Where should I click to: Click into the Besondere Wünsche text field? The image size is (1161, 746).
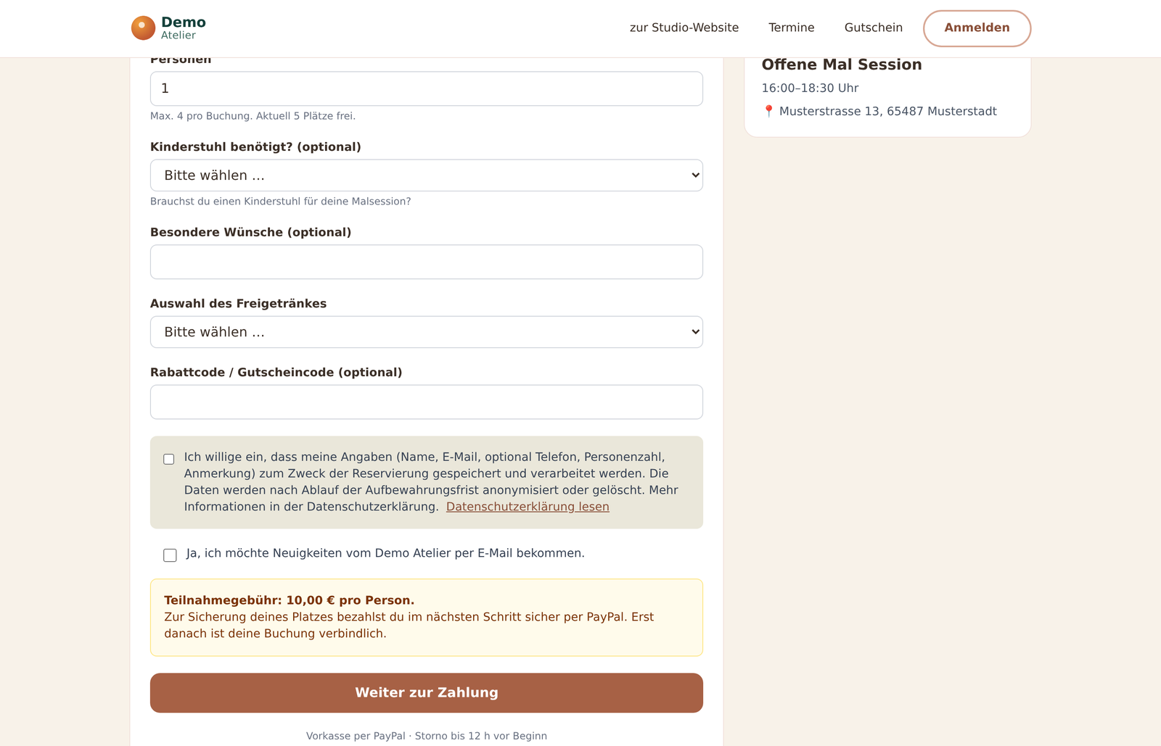point(427,262)
